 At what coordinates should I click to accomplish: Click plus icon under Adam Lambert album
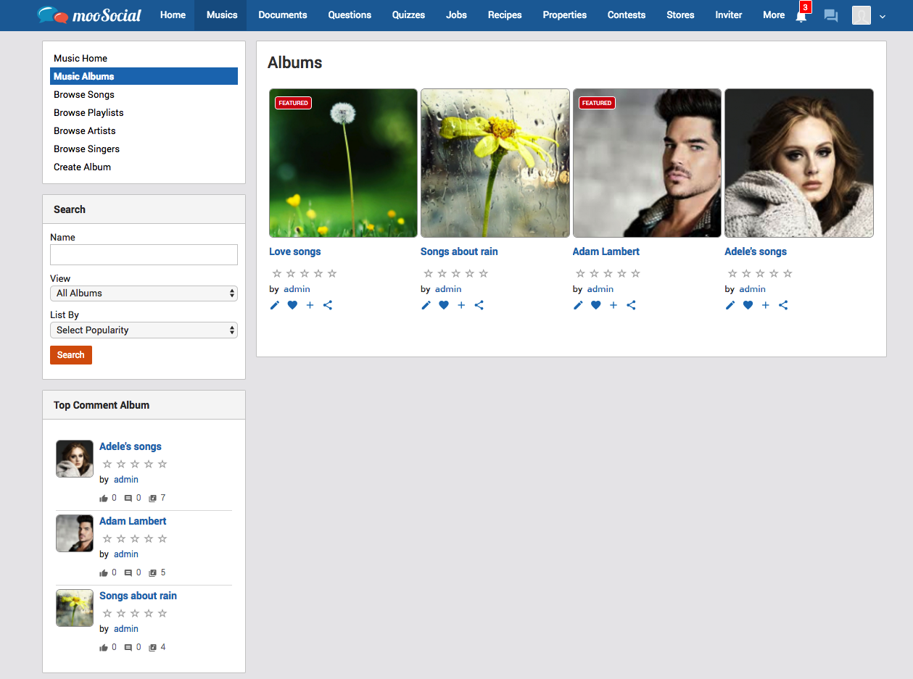tap(614, 305)
